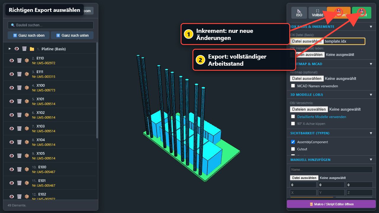Viewport: 379px width, 213px height.
Task: Choose Hintmap file with Datei auswählen
Action: click(307, 78)
